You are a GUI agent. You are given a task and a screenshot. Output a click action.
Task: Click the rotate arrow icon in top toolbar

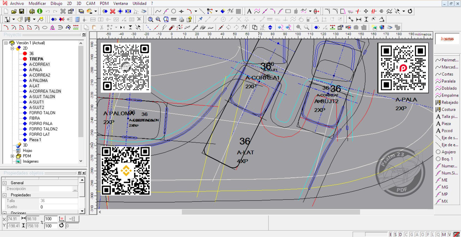coord(410,11)
